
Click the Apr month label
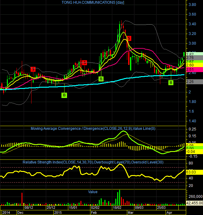[x=169, y=213]
